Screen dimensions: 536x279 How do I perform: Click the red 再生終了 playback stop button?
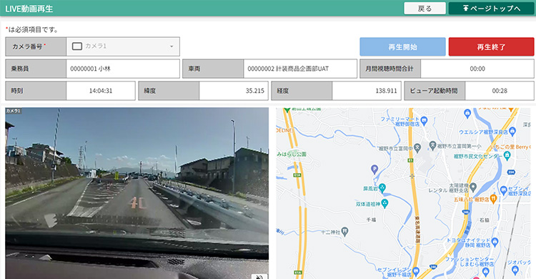(491, 46)
